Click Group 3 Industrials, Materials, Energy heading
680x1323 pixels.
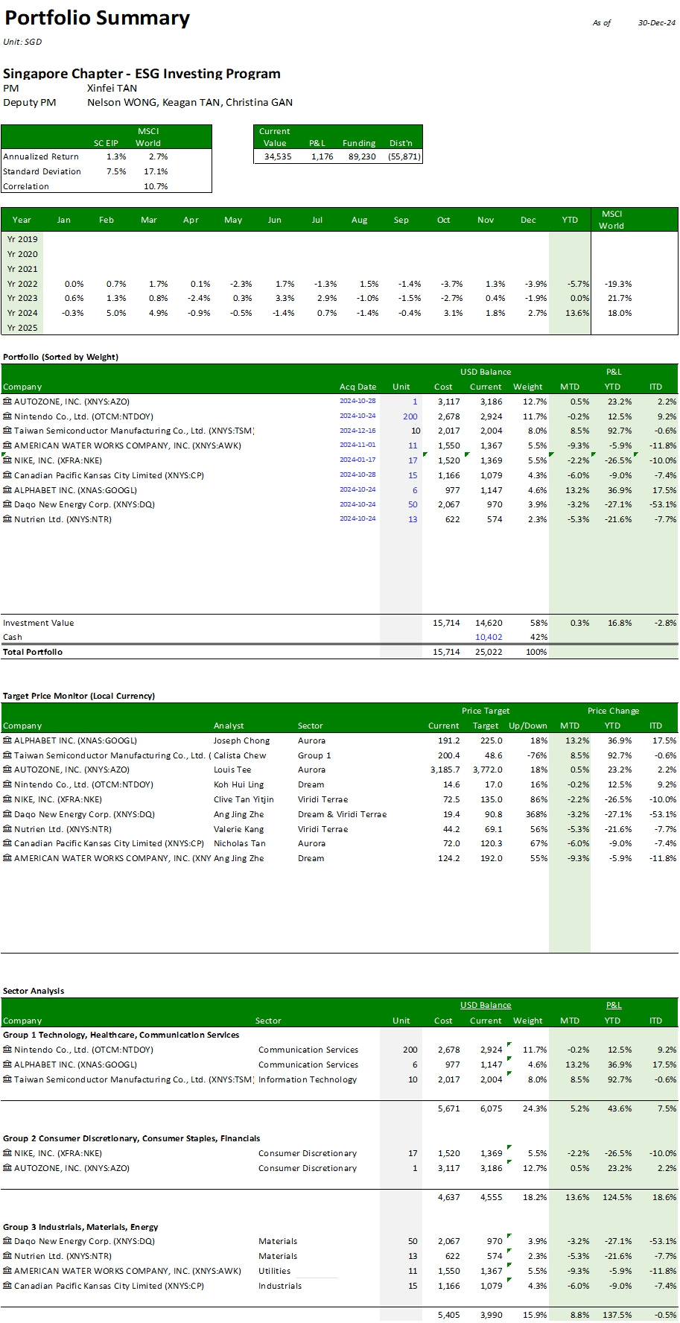[x=80, y=1227]
